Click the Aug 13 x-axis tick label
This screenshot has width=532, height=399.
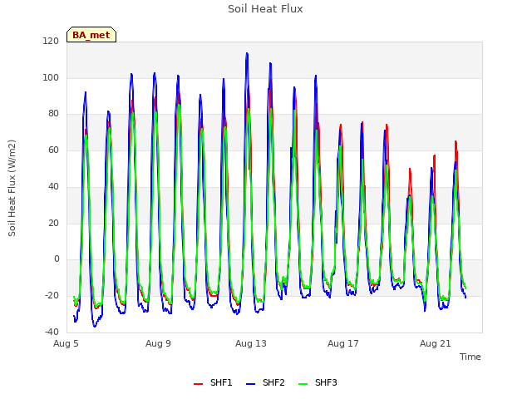251,343
